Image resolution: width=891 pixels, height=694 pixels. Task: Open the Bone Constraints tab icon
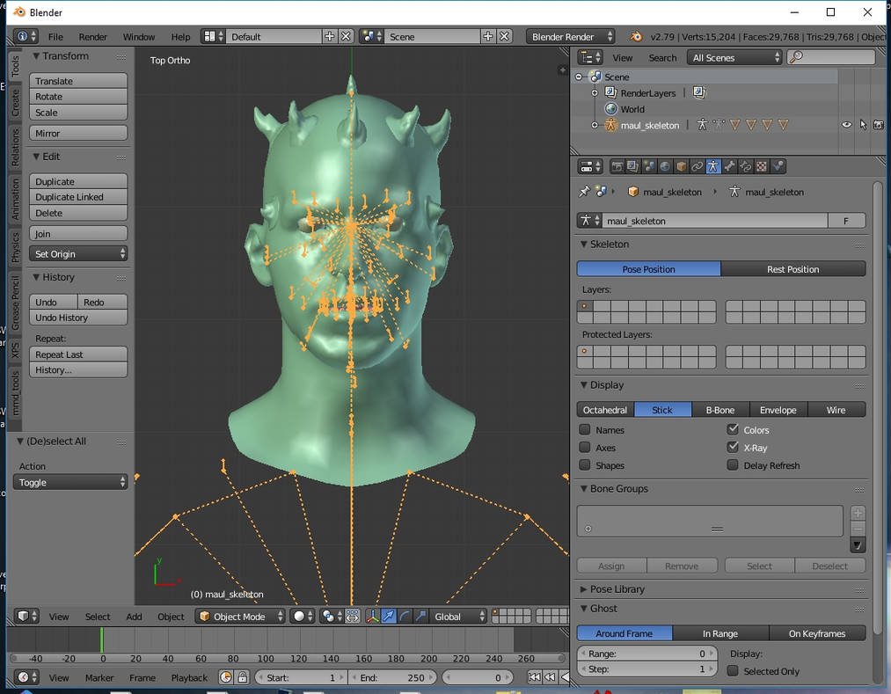[746, 166]
